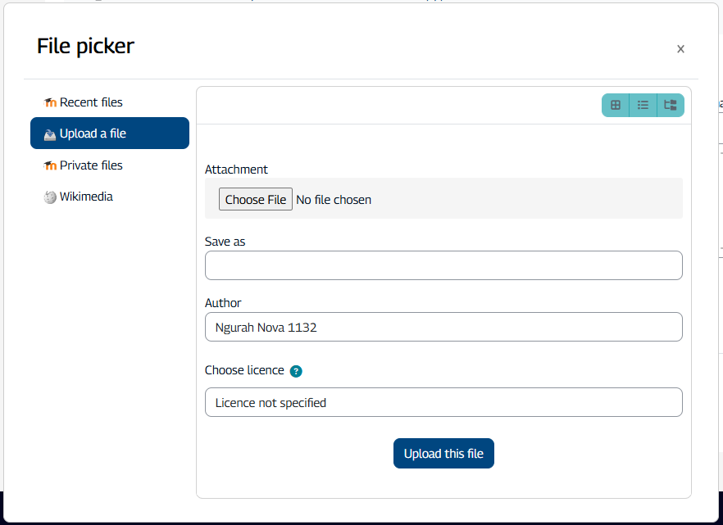The image size is (723, 525).
Task: Click the Moodle icon beside Recent files
Action: (50, 102)
